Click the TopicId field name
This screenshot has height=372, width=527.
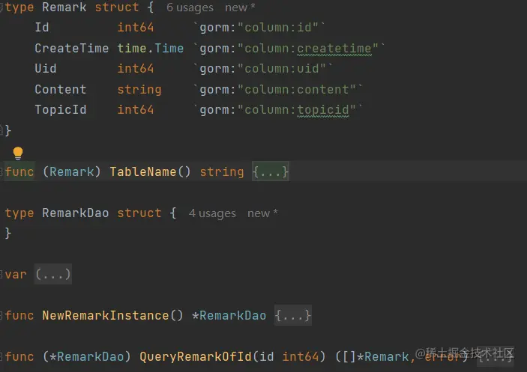click(61, 110)
